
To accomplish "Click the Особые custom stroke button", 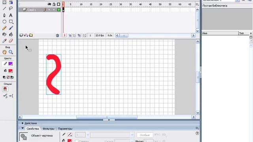I will point(145,135).
